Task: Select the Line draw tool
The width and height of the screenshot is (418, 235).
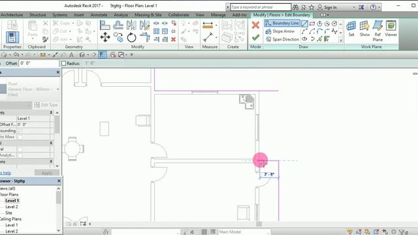Action: [304, 23]
